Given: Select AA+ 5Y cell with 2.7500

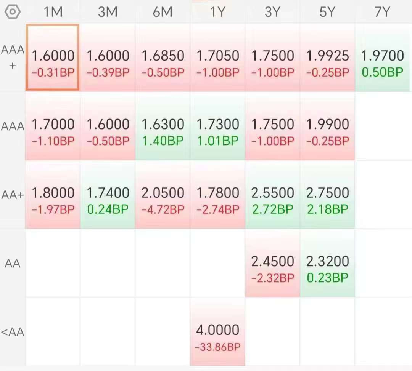Looking at the screenshot, I should [327, 195].
